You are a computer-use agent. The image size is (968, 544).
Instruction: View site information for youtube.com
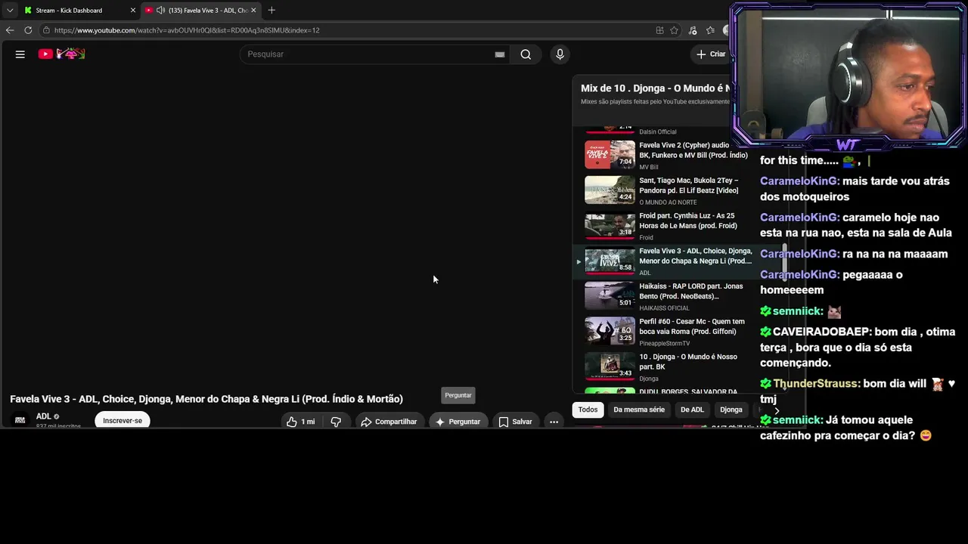[46, 30]
